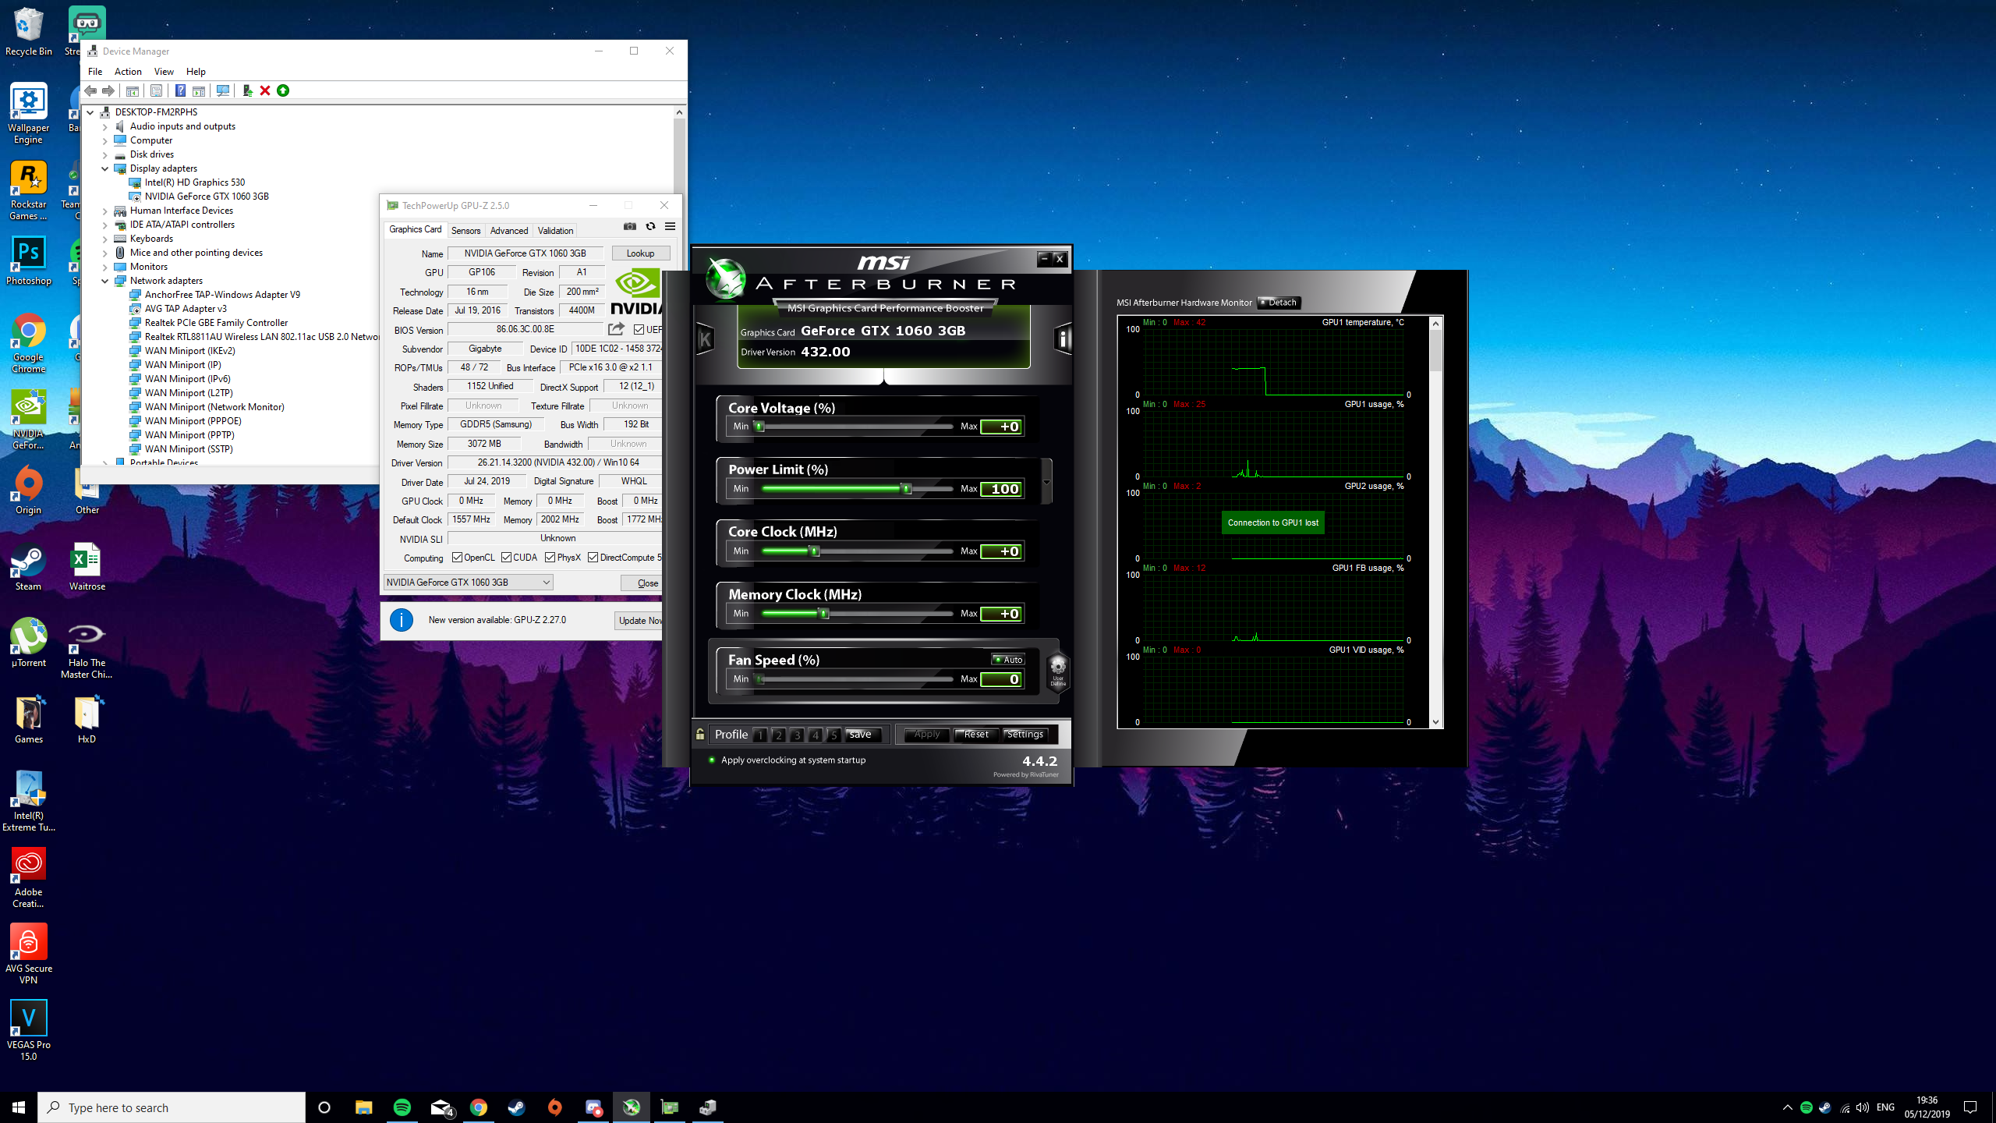The width and height of the screenshot is (1996, 1123).
Task: Open Chrome from the taskbar
Action: point(479,1107)
